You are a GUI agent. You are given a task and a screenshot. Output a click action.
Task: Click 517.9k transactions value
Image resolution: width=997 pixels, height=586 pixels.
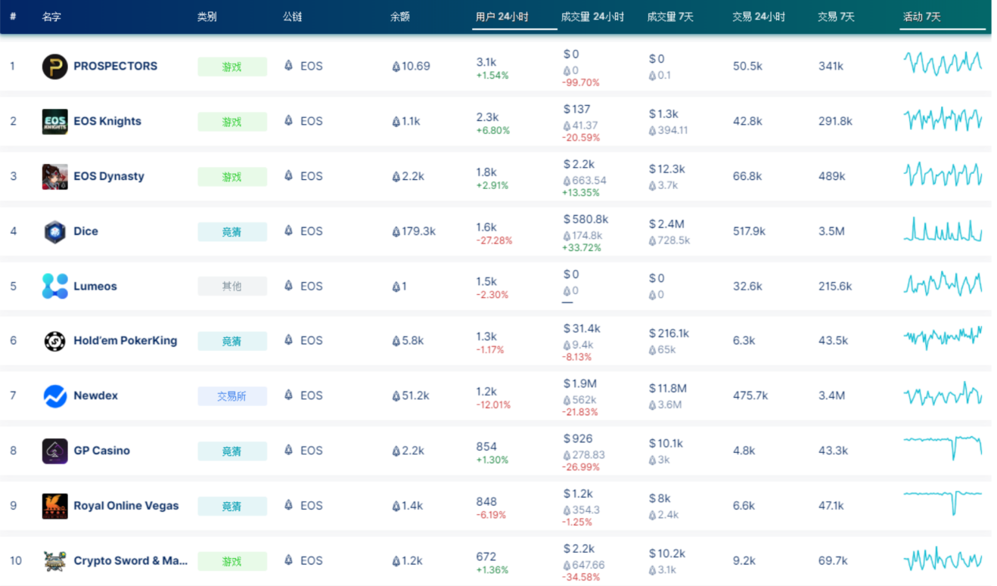tap(749, 231)
